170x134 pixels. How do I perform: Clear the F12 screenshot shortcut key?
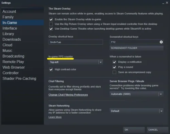point(161,42)
